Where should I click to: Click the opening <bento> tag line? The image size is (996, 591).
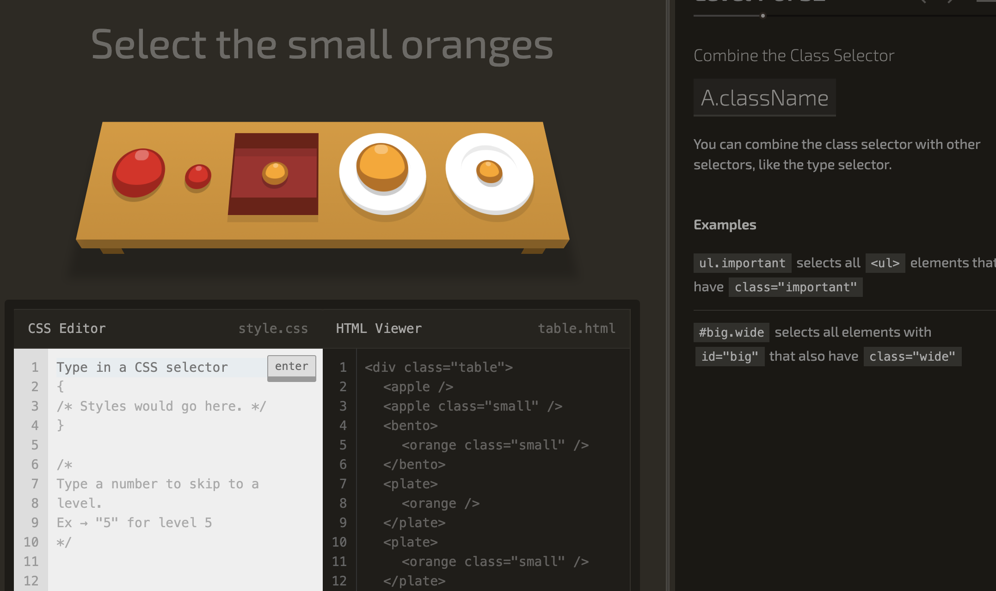pyautogui.click(x=410, y=425)
